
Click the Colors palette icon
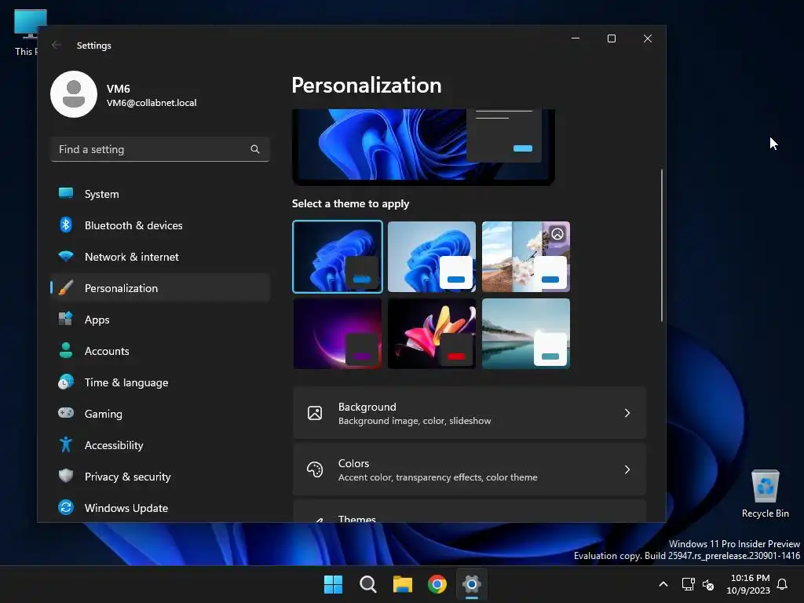[x=315, y=470]
